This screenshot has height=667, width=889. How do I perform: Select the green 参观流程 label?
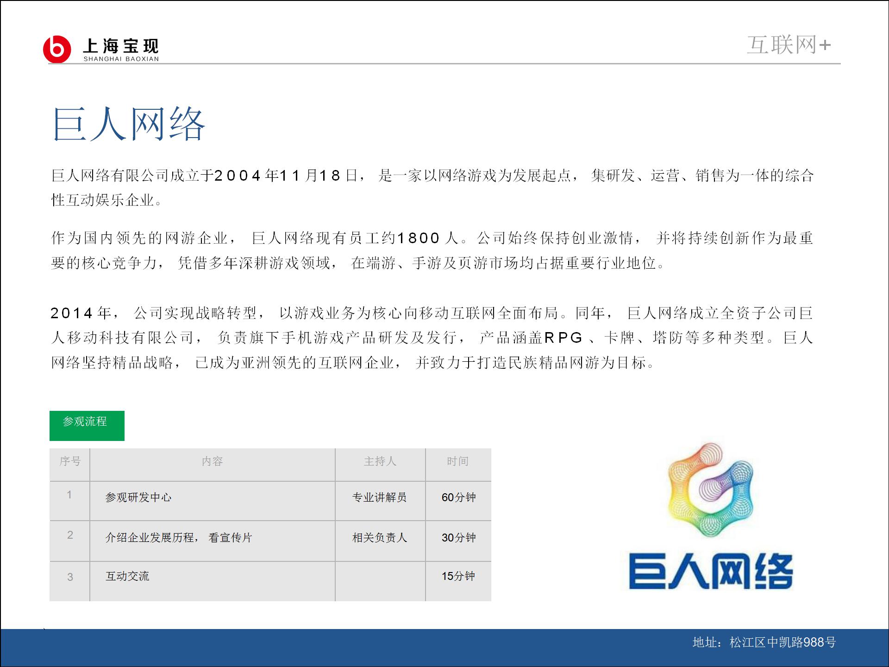[87, 426]
